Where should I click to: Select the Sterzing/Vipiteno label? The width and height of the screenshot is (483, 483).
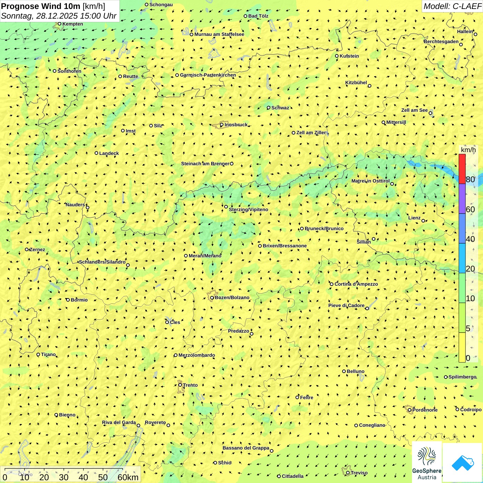pos(248,209)
